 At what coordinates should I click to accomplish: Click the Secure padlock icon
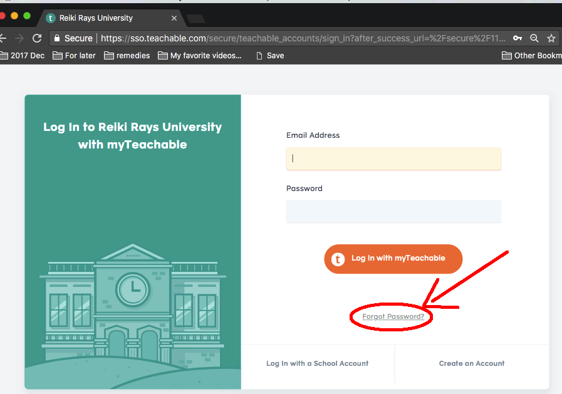(57, 38)
